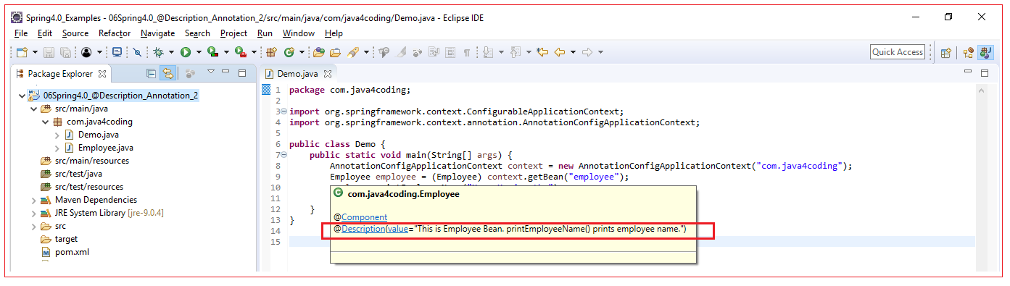Click the New Java Class icon
This screenshot has width=1010, height=286.
coord(289,52)
